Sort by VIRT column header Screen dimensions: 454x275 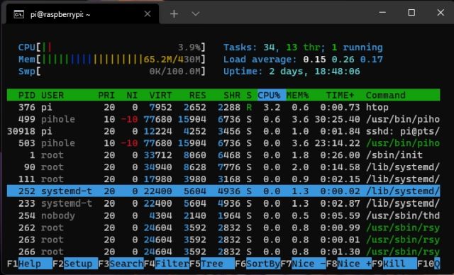(160, 95)
